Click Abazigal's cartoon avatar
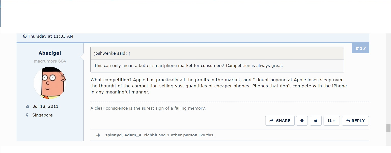The height and width of the screenshot is (153, 391). (x=50, y=83)
